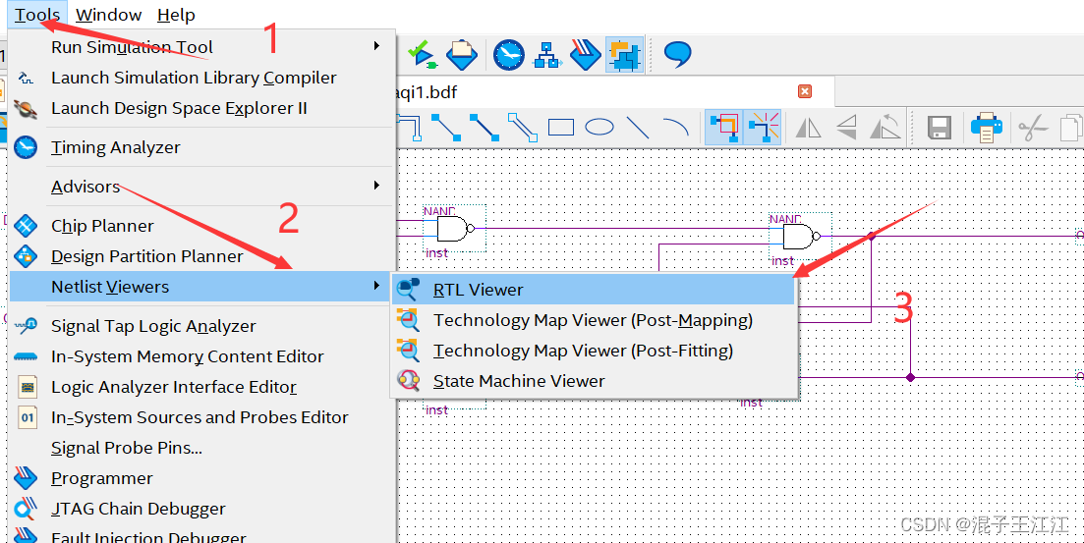Click the hierarchy diagram icon in toolbar

click(547, 55)
